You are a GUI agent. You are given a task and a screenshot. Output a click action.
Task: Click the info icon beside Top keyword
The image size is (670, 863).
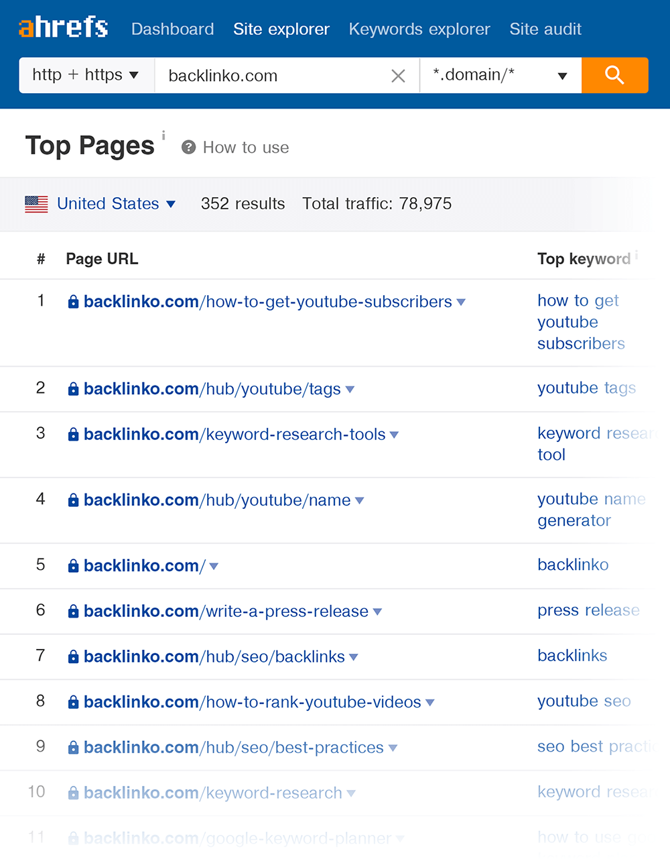pos(636,255)
